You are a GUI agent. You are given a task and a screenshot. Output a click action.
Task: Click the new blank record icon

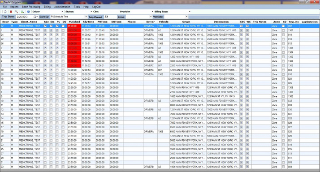click(5, 12)
